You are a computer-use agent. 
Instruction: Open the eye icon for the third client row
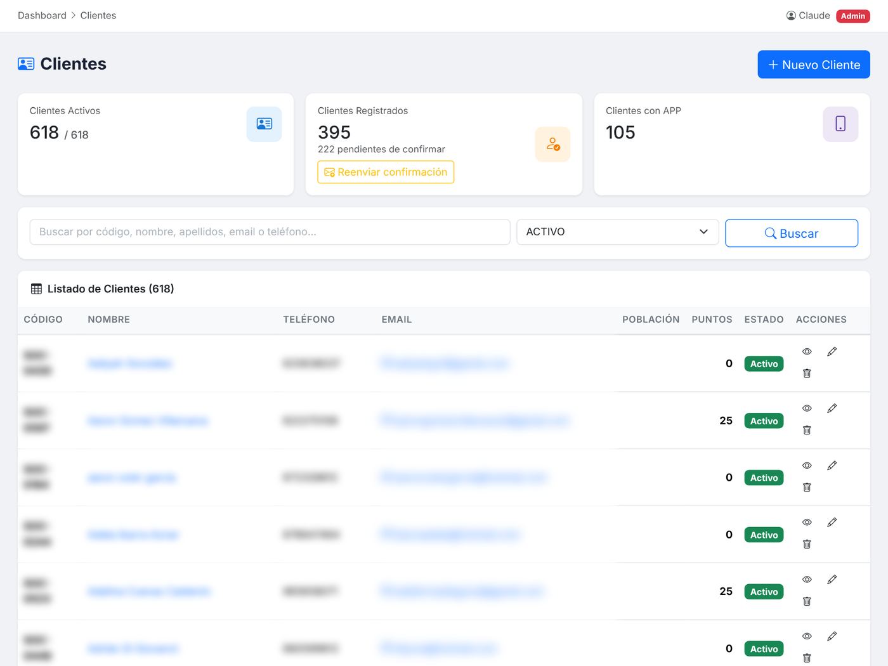[807, 466]
